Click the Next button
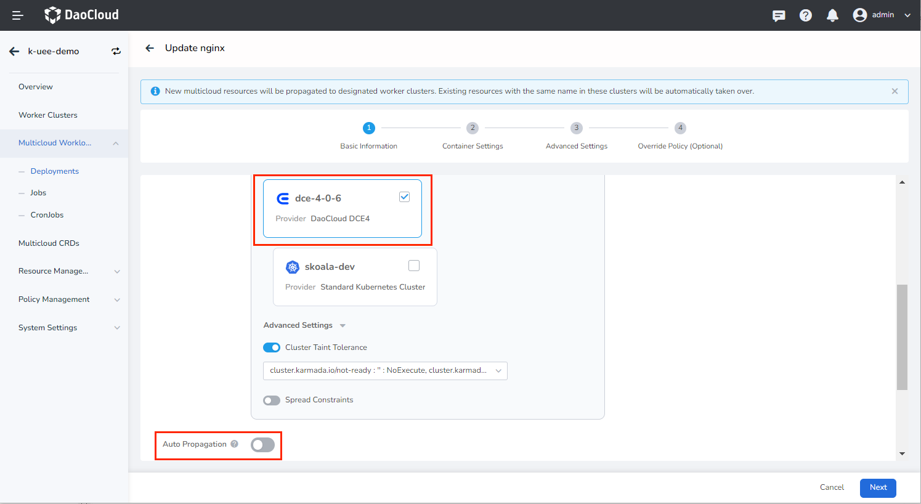The image size is (921, 504). click(x=878, y=487)
